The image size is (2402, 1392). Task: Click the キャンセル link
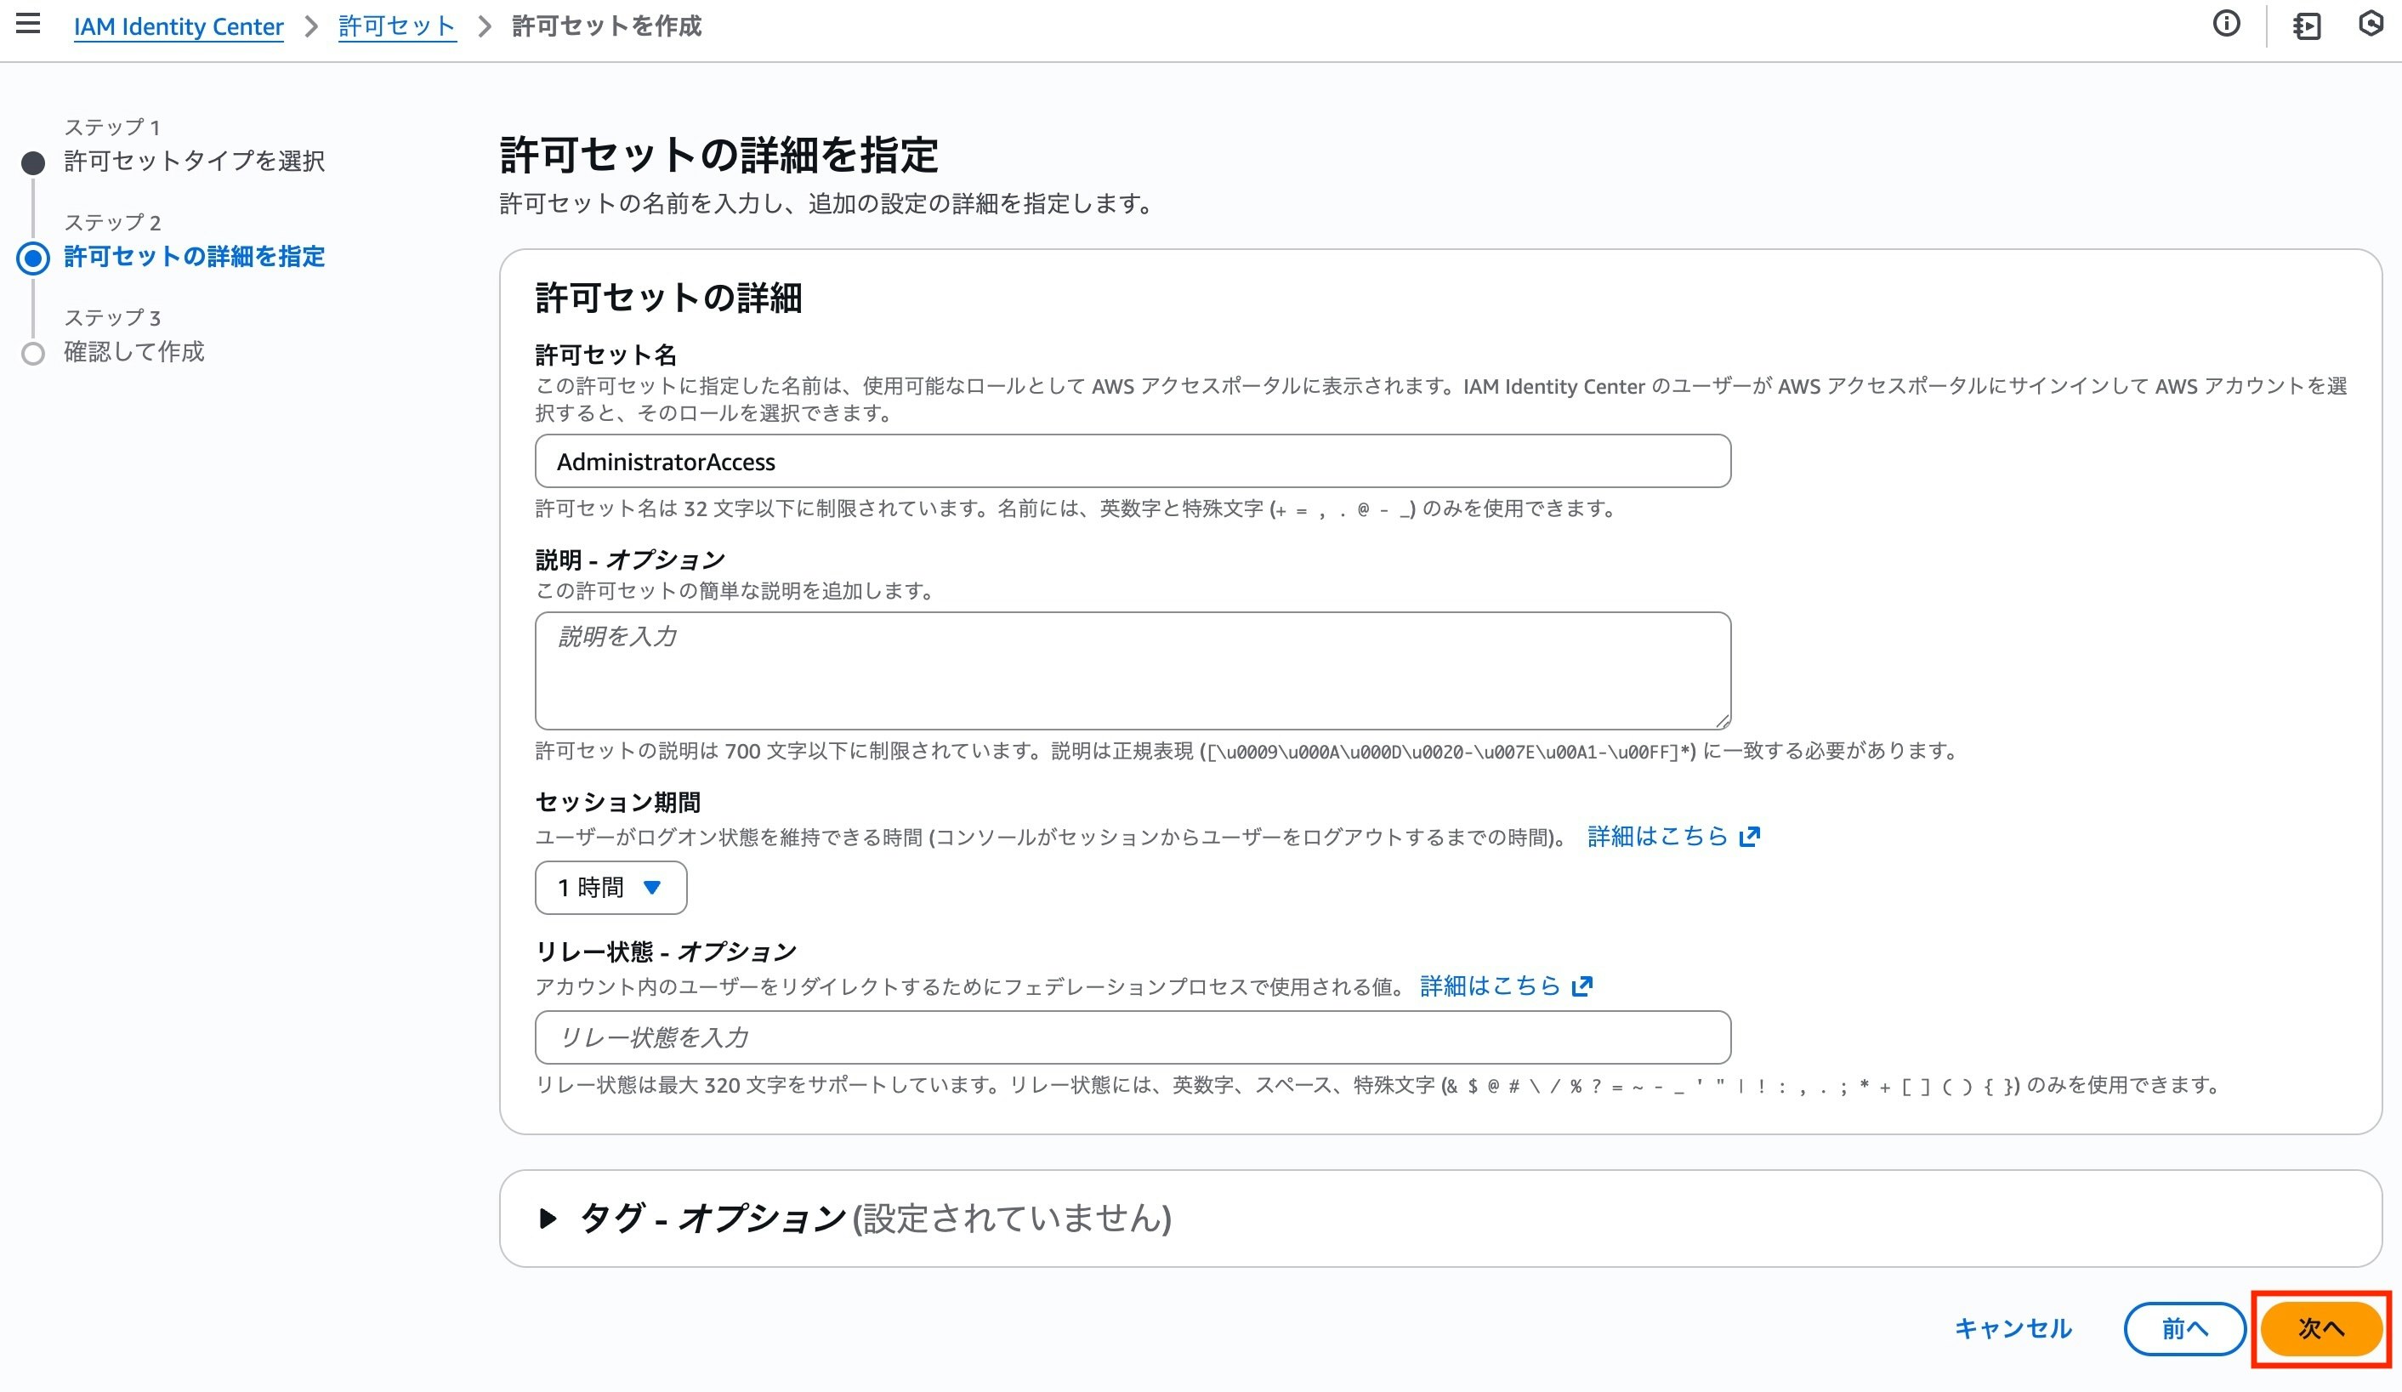2012,1328
